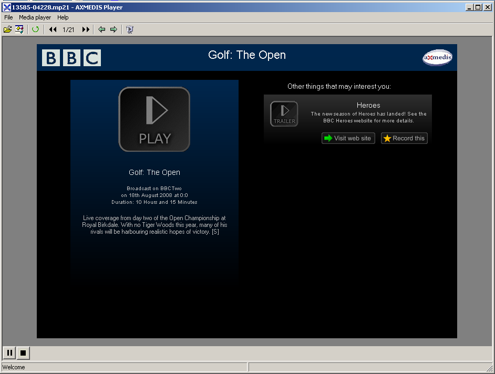495x374 pixels.
Task: Stop playback with the square button
Action: 23,352
